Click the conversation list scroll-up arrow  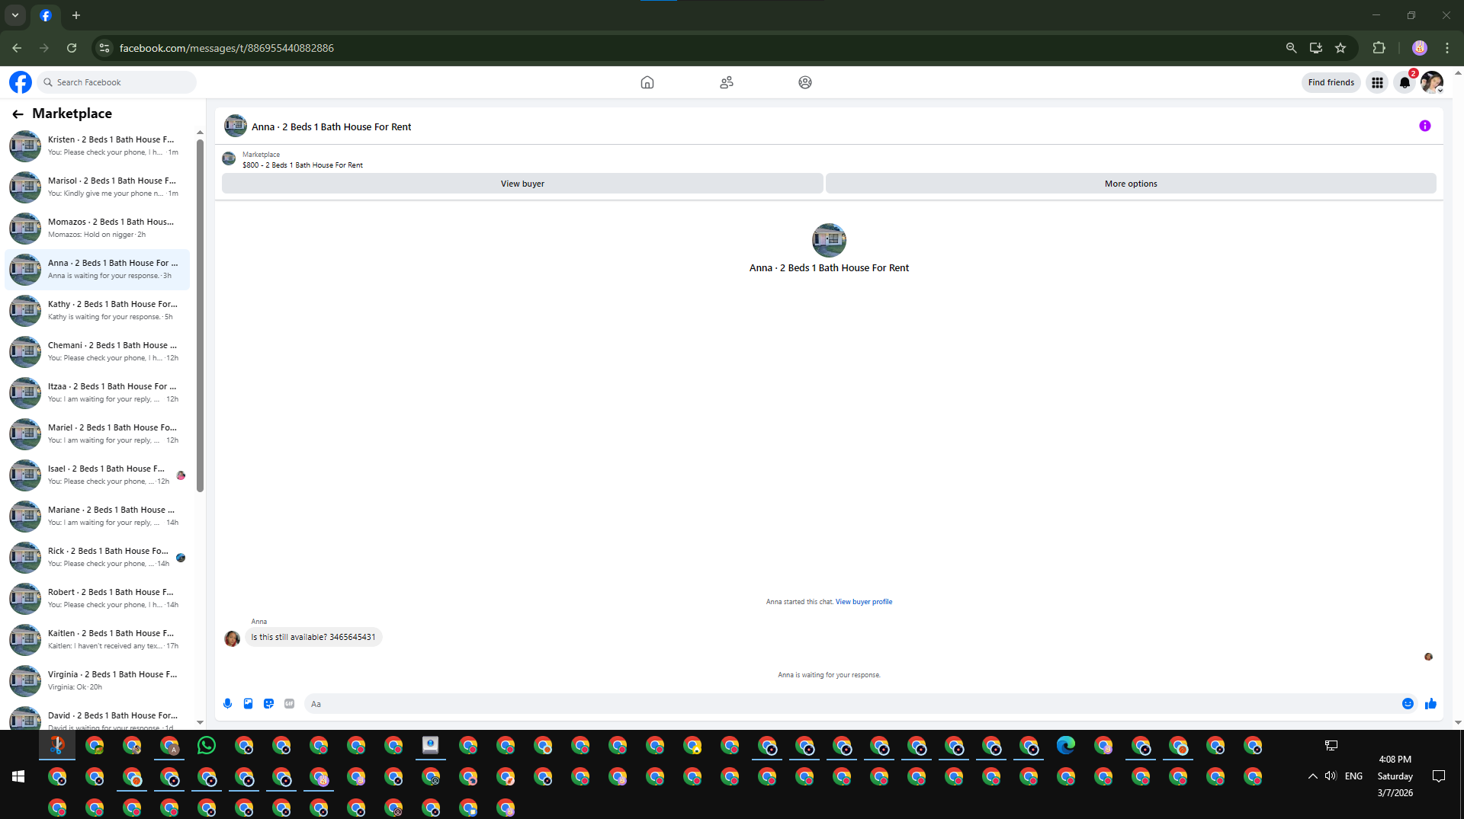(x=200, y=133)
